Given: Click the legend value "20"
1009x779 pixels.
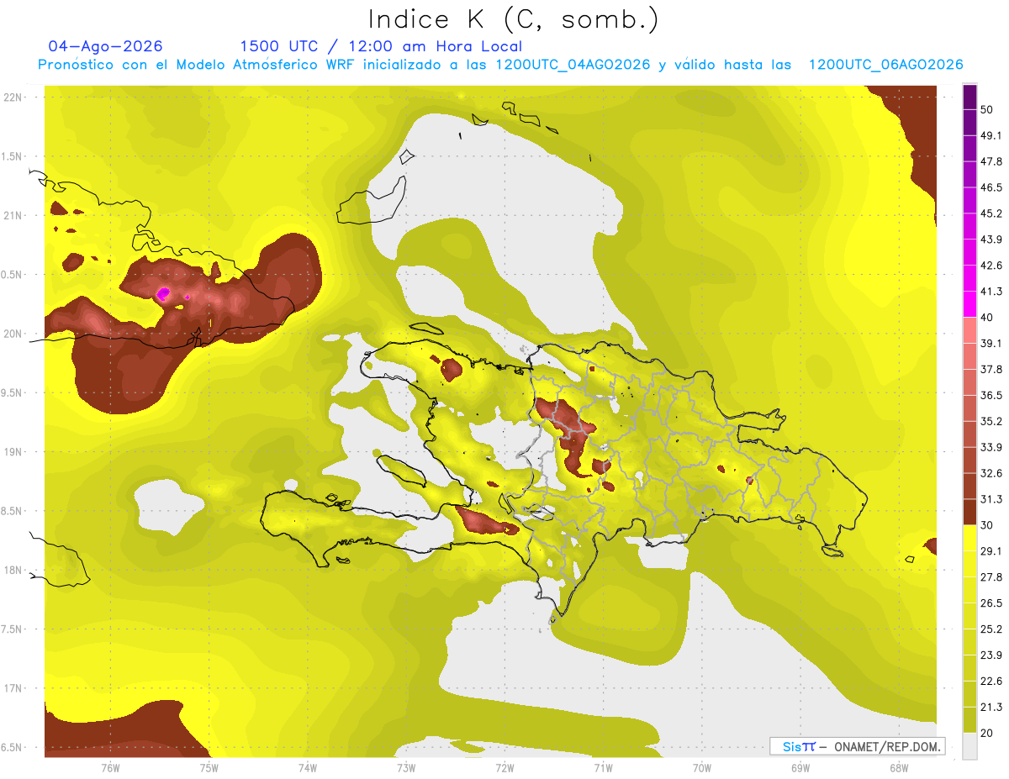Looking at the screenshot, I should (987, 733).
